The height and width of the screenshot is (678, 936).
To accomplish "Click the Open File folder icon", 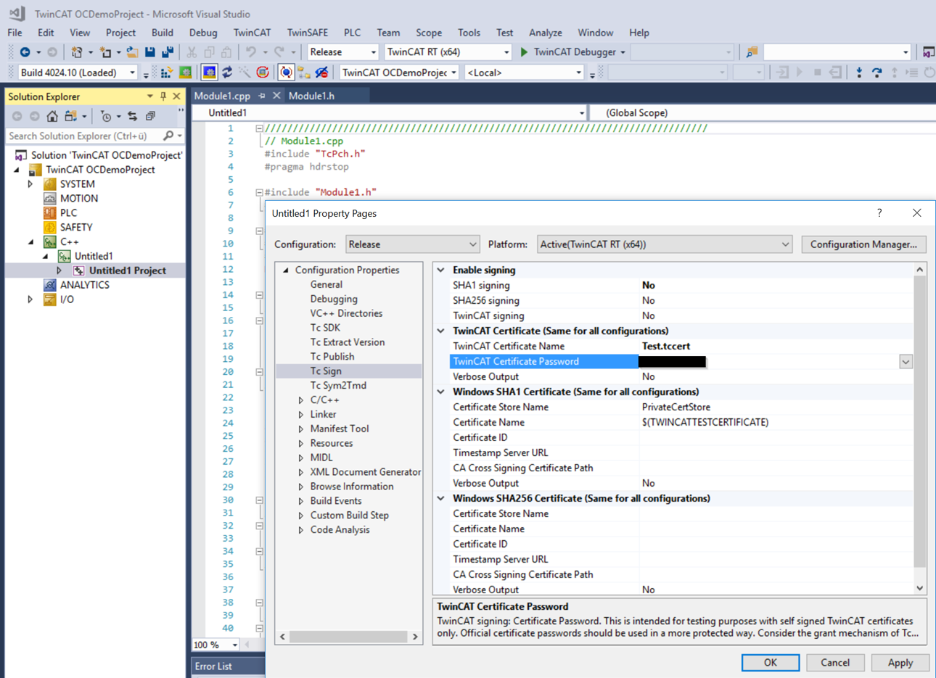I will [132, 52].
